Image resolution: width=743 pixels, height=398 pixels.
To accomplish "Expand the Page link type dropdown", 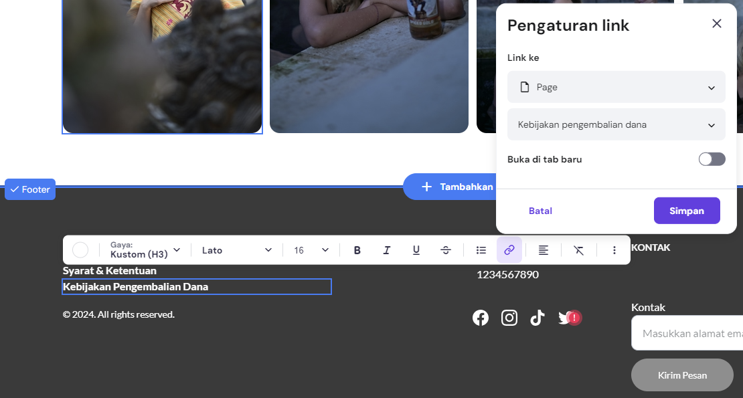I will 616,87.
